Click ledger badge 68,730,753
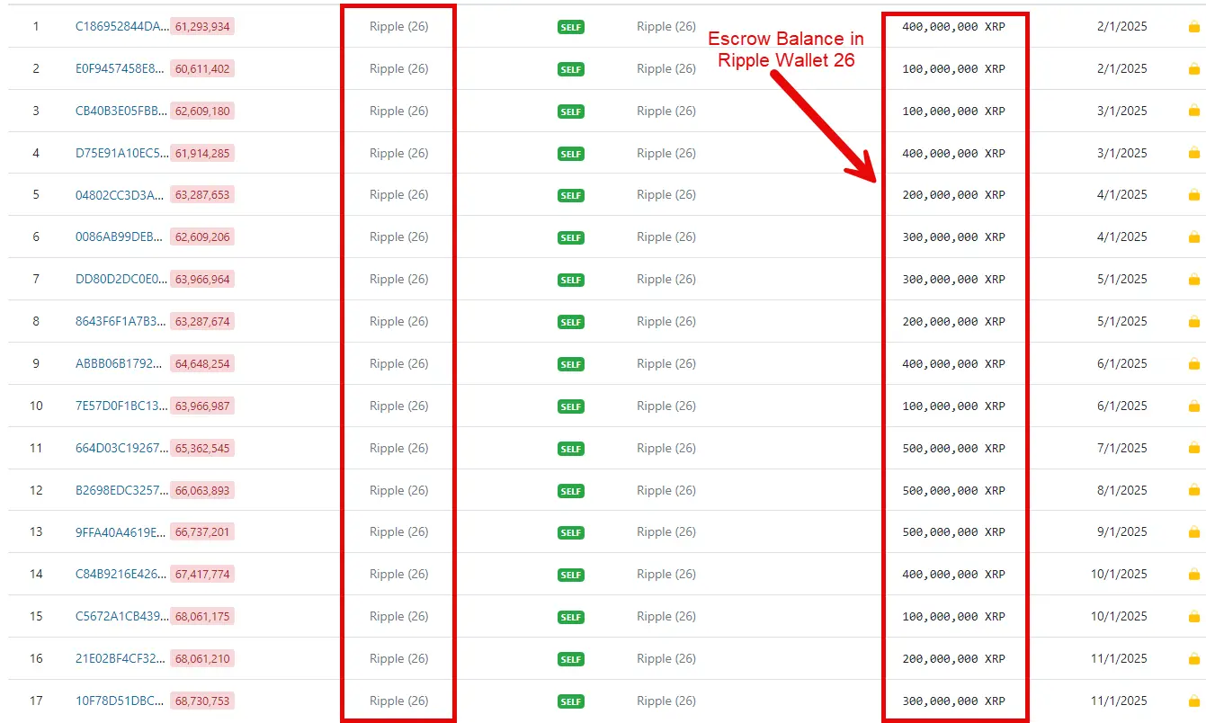Screen dimensions: 1206x723 (202, 701)
